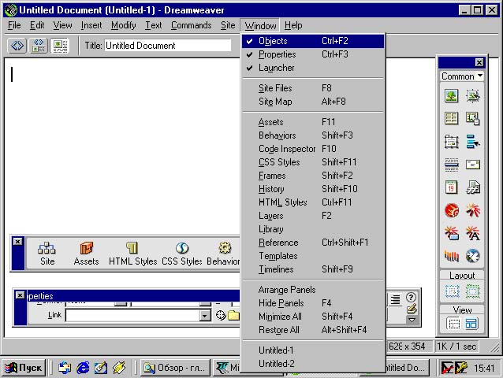Launch Internet Explorer quick launch icon
The image size is (503, 378).
coord(83,368)
